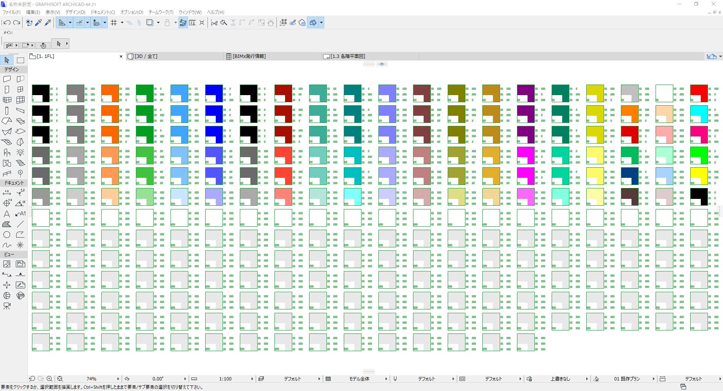Screen dimensions: 723x391
Task: Toggle the grid snap button
Action: coord(114,23)
